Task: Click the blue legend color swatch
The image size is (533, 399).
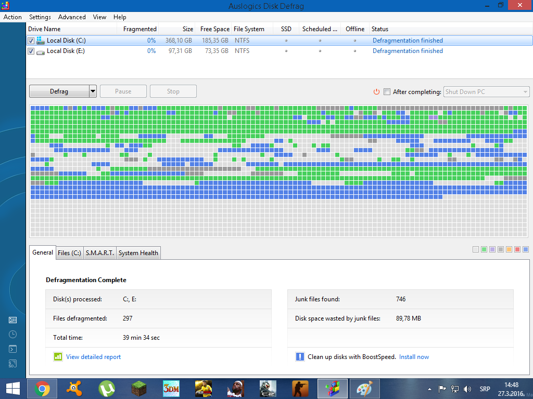Action: point(526,249)
